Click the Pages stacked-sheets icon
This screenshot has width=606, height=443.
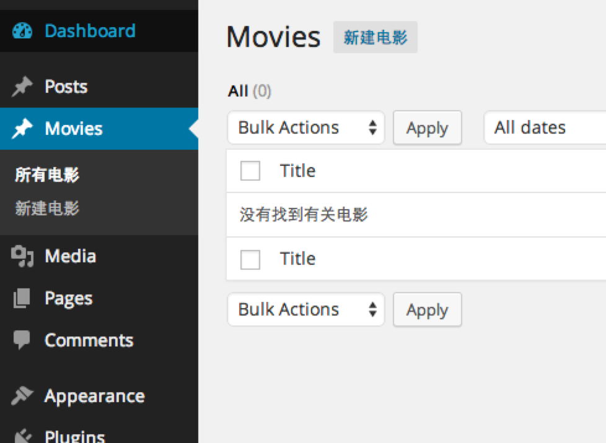[x=22, y=299]
